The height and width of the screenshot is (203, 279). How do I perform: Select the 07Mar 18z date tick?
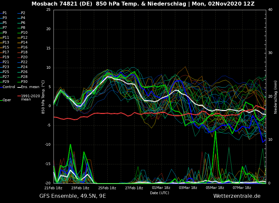(242, 188)
